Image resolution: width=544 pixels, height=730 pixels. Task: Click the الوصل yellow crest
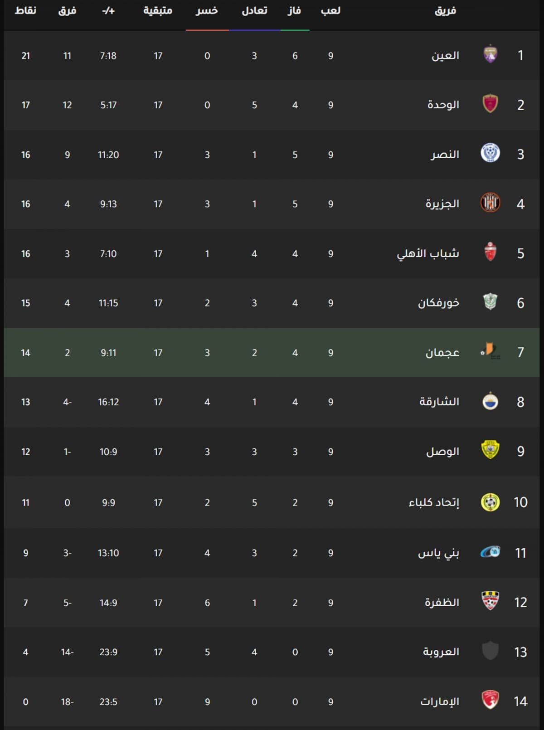coord(490,450)
